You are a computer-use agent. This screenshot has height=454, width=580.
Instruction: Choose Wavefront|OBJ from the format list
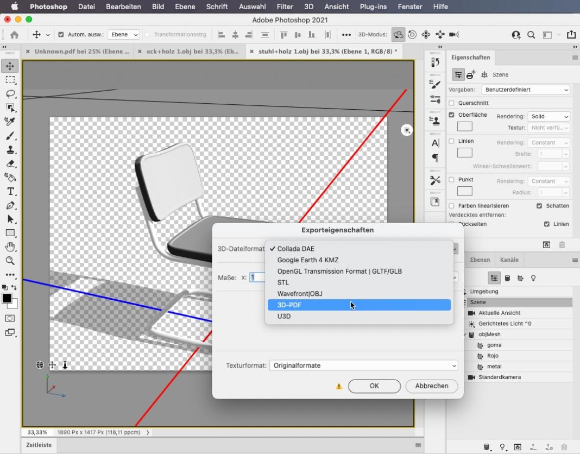pyautogui.click(x=359, y=294)
